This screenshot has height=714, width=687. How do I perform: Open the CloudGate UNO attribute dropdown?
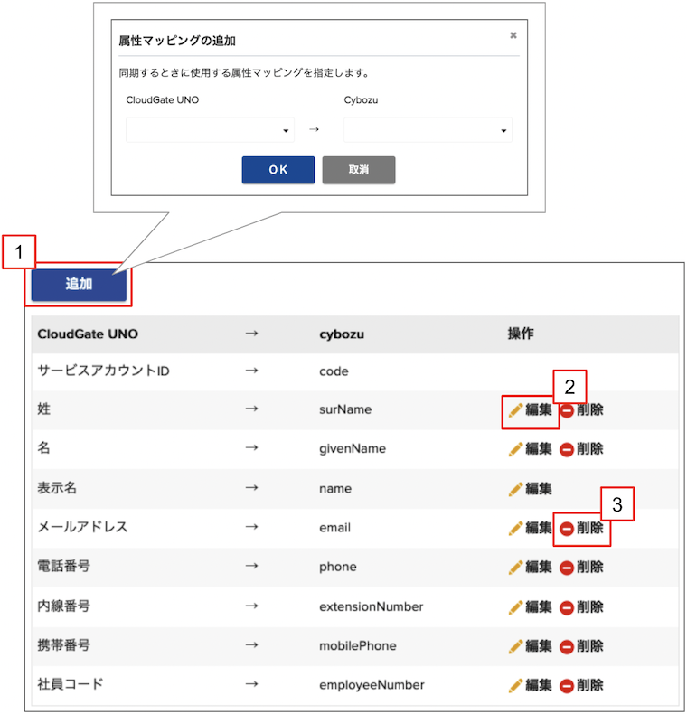[x=210, y=130]
